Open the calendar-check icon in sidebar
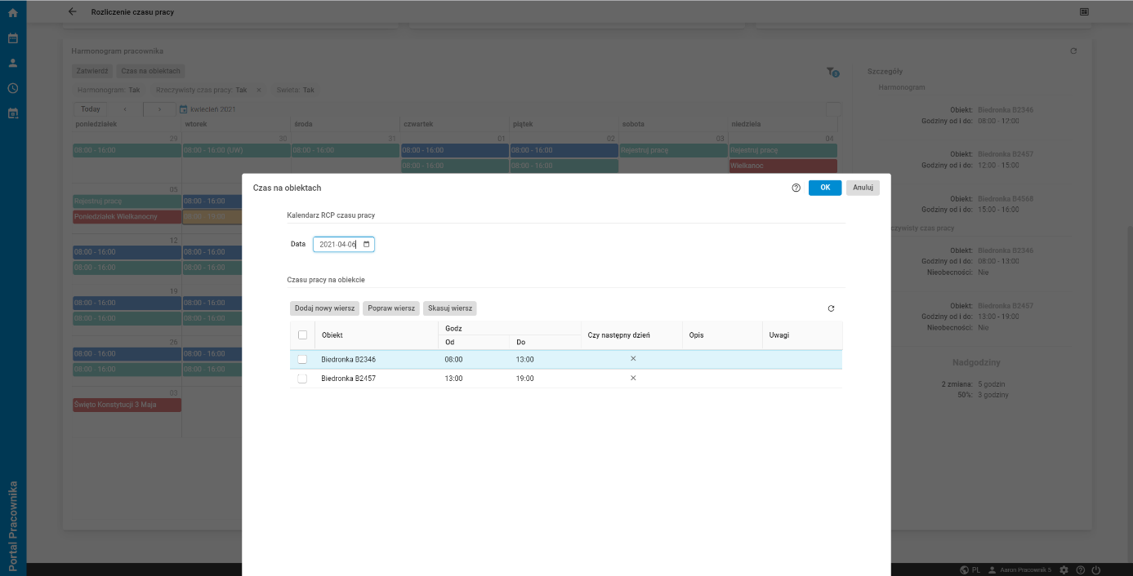 point(13,113)
